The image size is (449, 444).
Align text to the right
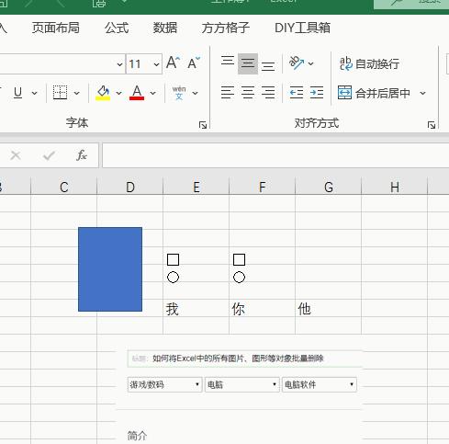pos(268,92)
